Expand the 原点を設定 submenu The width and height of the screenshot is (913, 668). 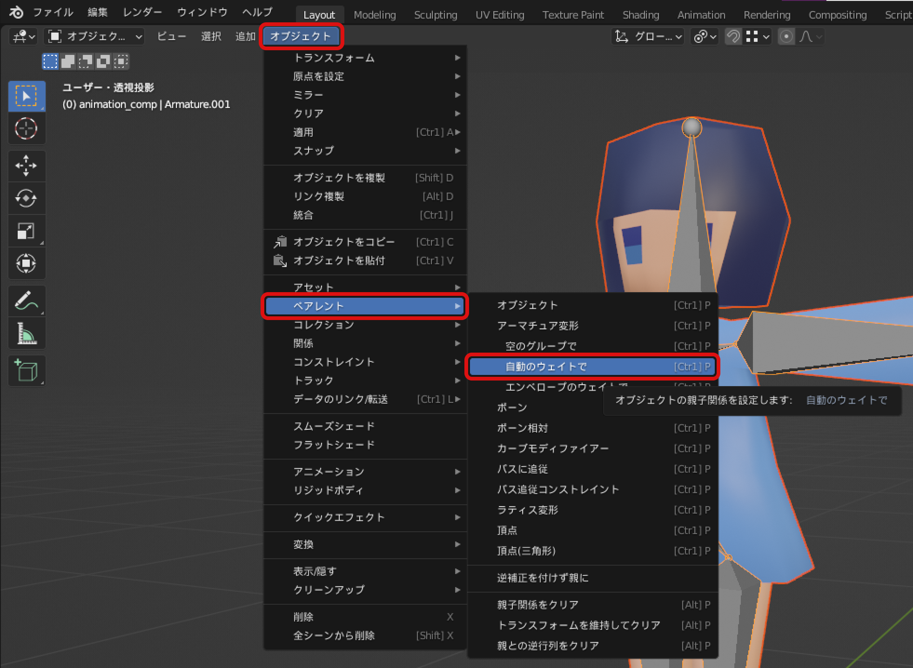pos(365,76)
